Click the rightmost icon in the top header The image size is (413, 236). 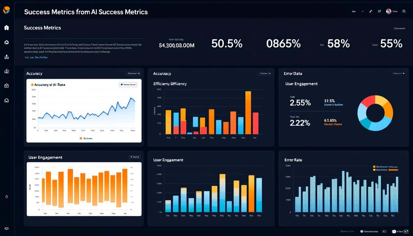point(405,11)
